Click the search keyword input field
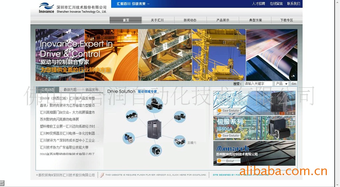 click(258, 84)
